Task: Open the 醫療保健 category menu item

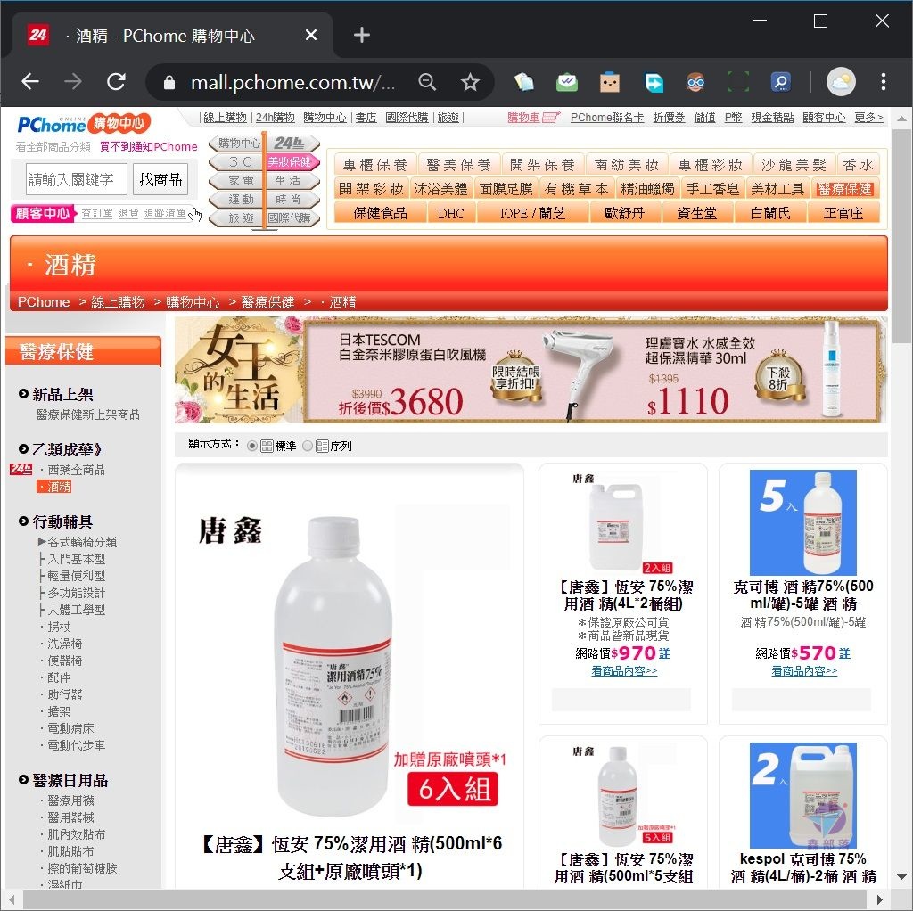Action: (843, 189)
